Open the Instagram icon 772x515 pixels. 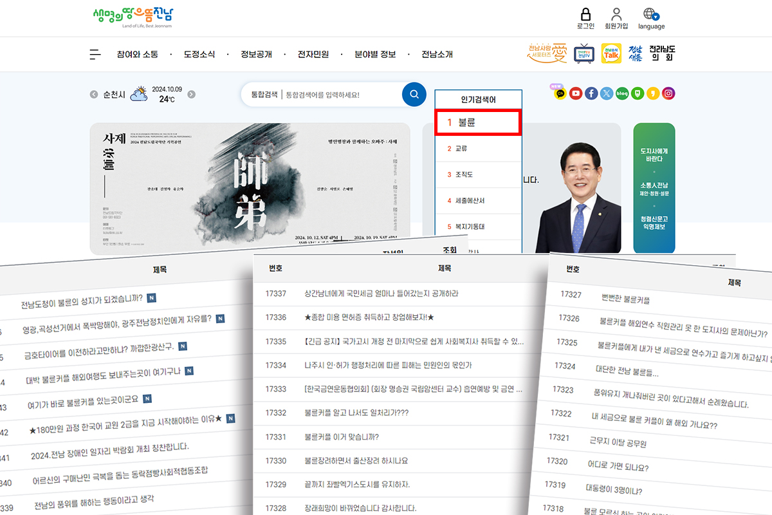pyautogui.click(x=668, y=93)
